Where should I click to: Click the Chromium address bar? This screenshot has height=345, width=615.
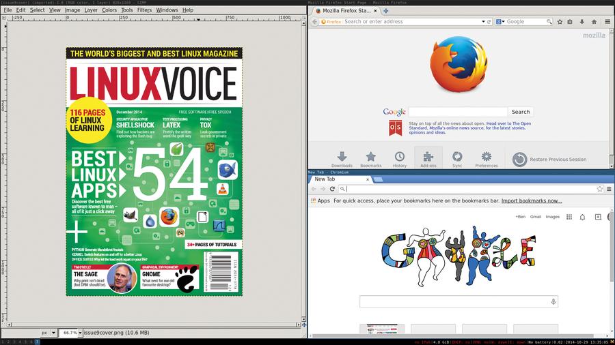(471, 189)
